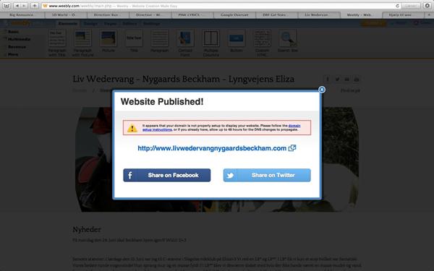Click the open-in-new-window icon beside URL
434x271 pixels.
[x=292, y=148]
